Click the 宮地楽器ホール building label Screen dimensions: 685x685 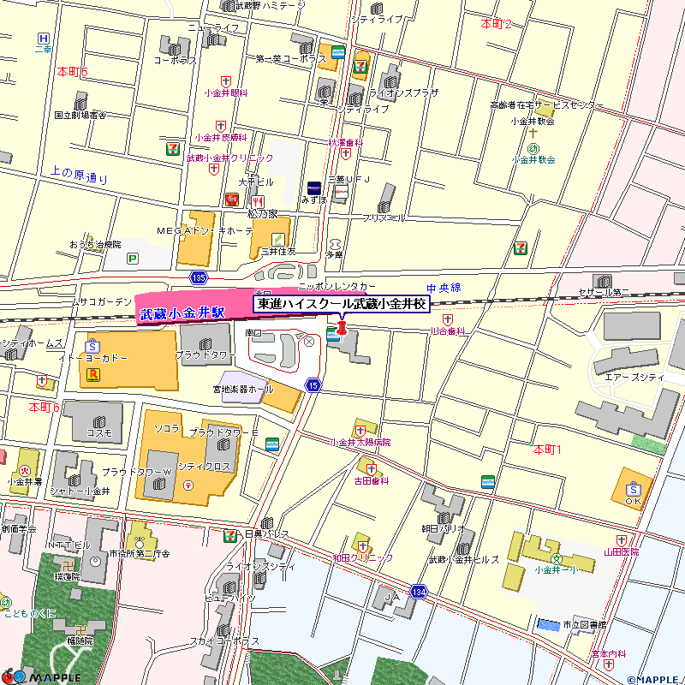[243, 389]
